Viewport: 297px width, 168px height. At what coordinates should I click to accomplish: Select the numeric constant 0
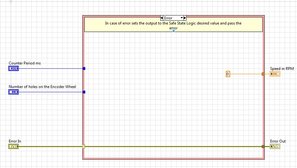(x=228, y=74)
